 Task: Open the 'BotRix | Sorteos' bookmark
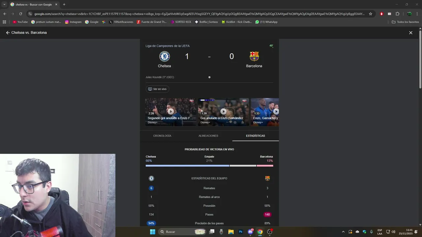point(206,22)
